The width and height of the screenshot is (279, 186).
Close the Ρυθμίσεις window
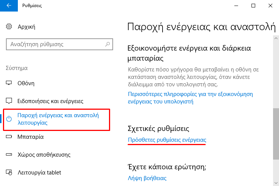coord(270,6)
